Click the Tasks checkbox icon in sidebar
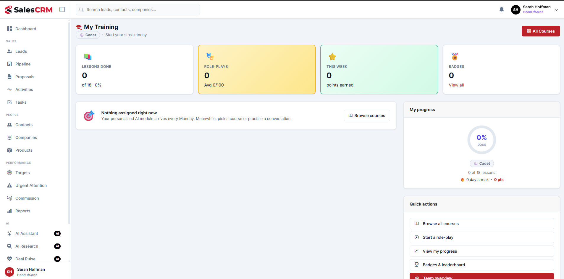Image resolution: width=564 pixels, height=279 pixels. [x=9, y=102]
